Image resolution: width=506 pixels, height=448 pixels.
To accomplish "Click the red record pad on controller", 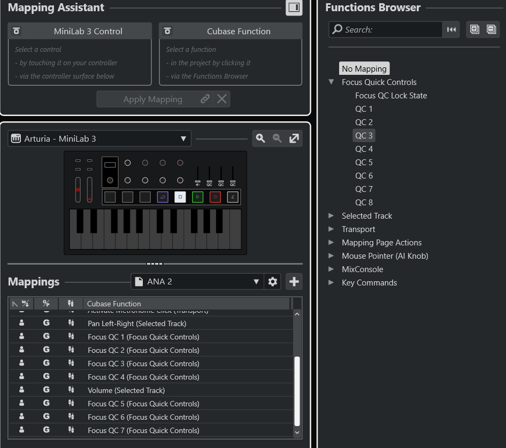I will 215,197.
